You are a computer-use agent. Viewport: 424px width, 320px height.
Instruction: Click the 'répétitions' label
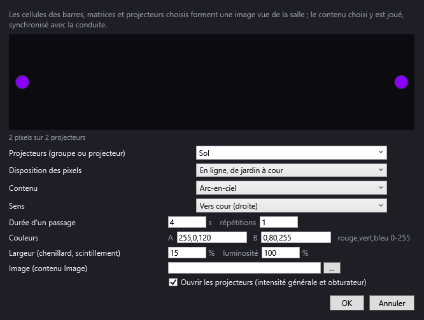pos(237,223)
